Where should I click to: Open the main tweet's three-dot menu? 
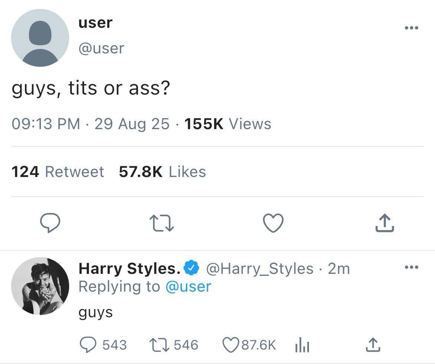(412, 28)
